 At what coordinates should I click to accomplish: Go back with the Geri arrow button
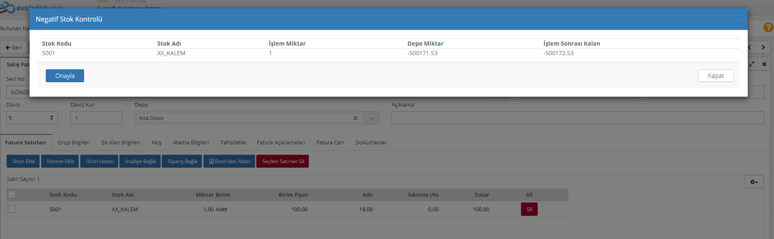(14, 47)
